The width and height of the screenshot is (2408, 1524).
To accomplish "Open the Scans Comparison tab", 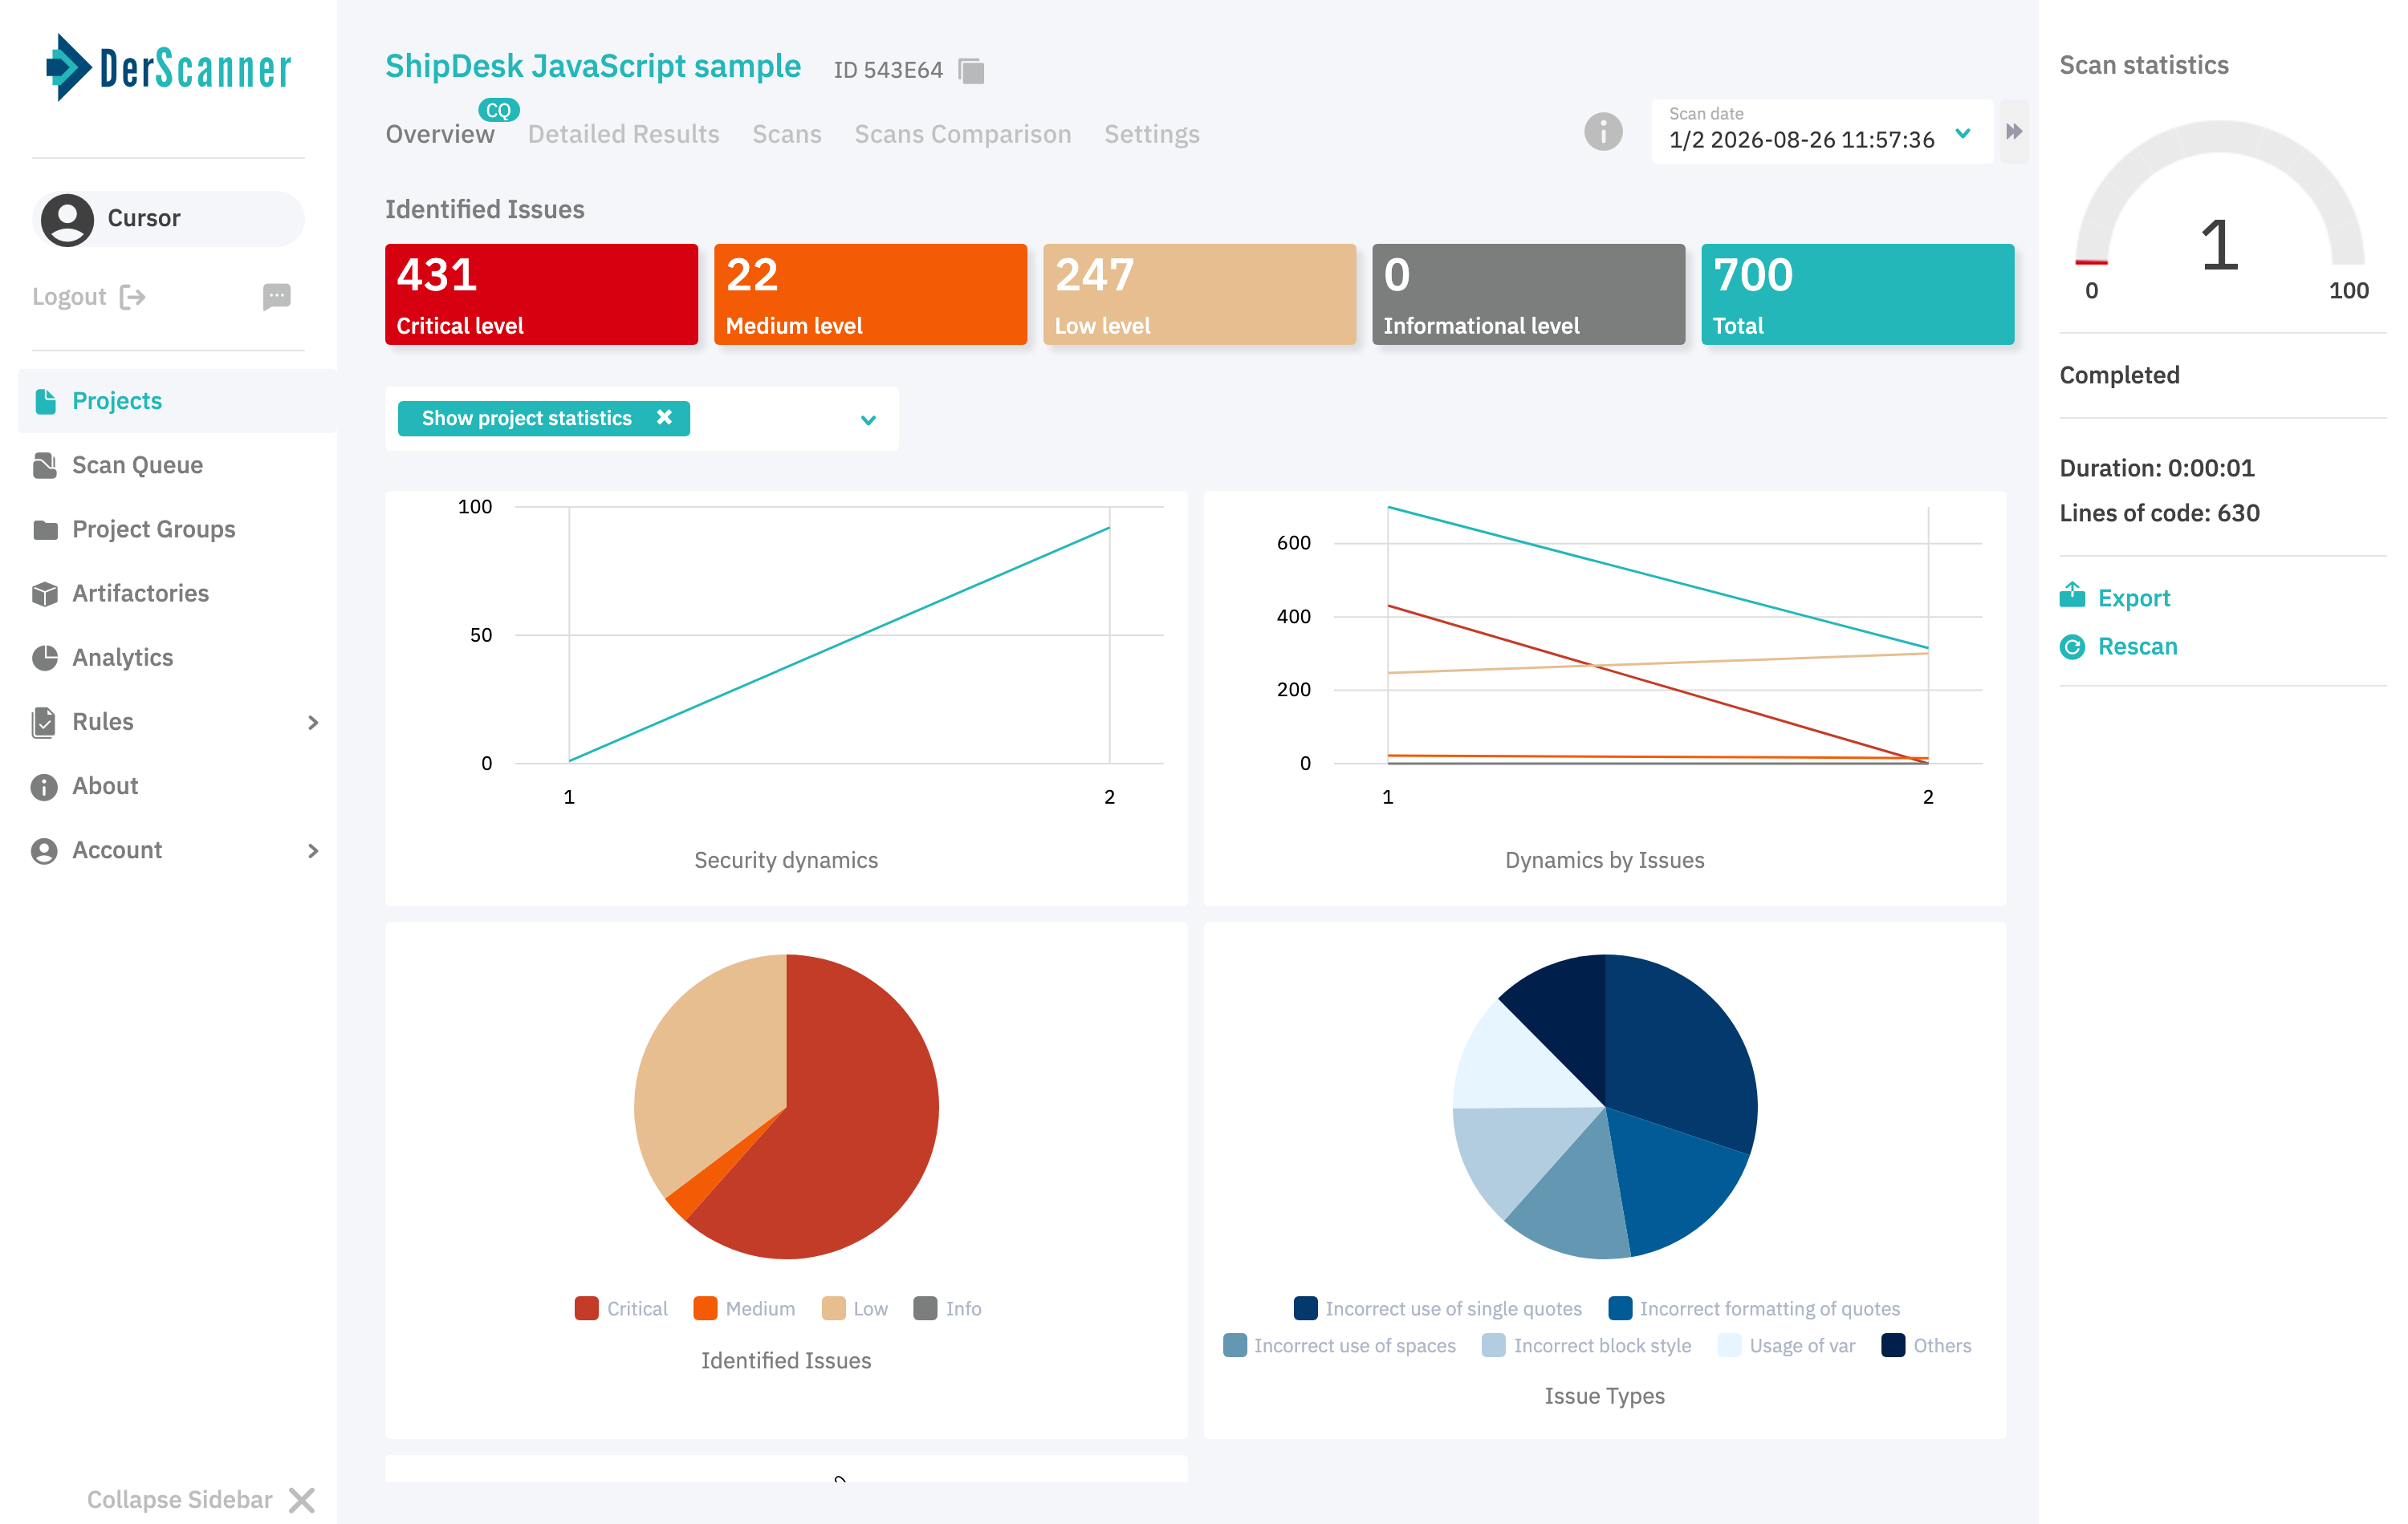I will (x=962, y=134).
